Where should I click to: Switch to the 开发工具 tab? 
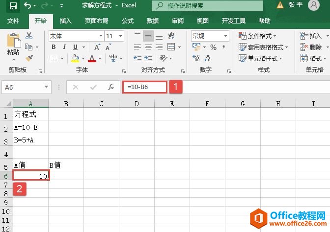click(234, 21)
